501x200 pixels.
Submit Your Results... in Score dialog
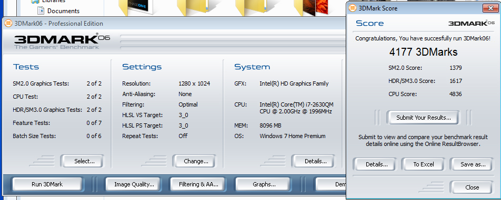tap(423, 118)
